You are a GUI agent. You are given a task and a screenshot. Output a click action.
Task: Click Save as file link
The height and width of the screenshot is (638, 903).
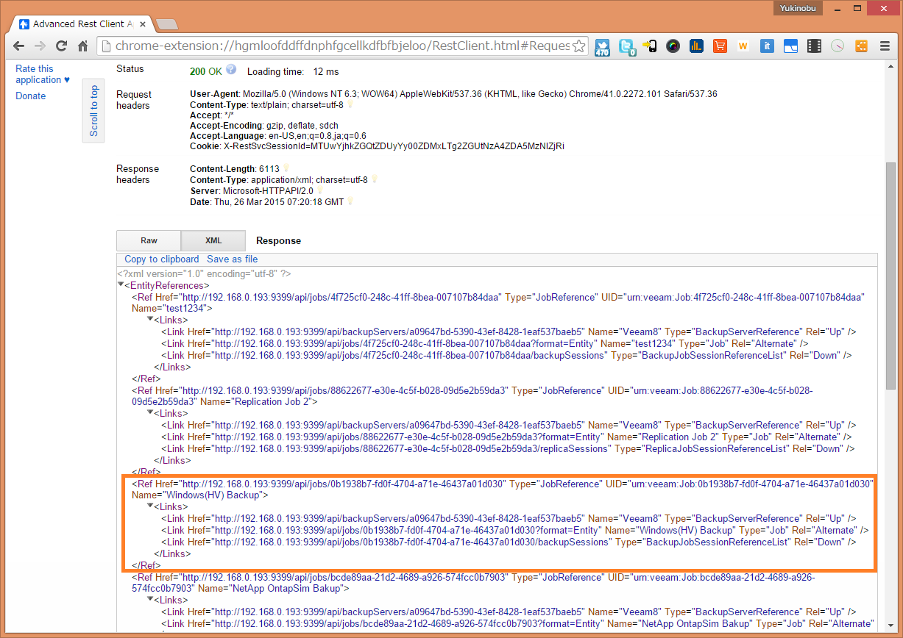[x=233, y=259]
